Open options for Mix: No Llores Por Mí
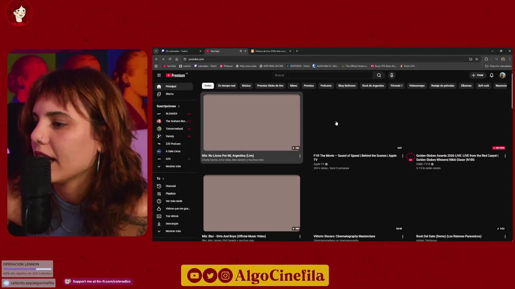Viewport: 515px width, 289px height. pyautogui.click(x=300, y=156)
